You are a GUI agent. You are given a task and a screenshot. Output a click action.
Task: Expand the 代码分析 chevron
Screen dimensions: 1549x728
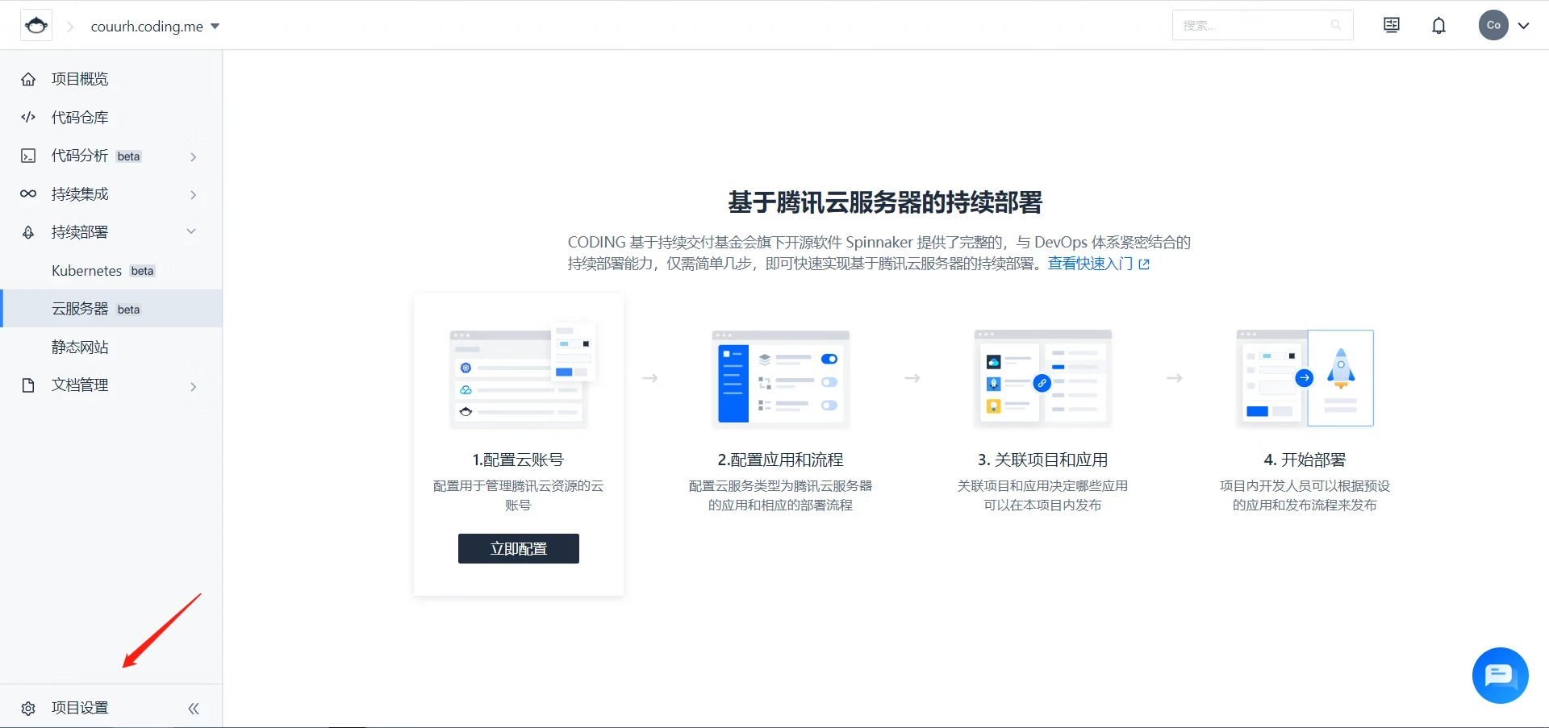click(193, 156)
